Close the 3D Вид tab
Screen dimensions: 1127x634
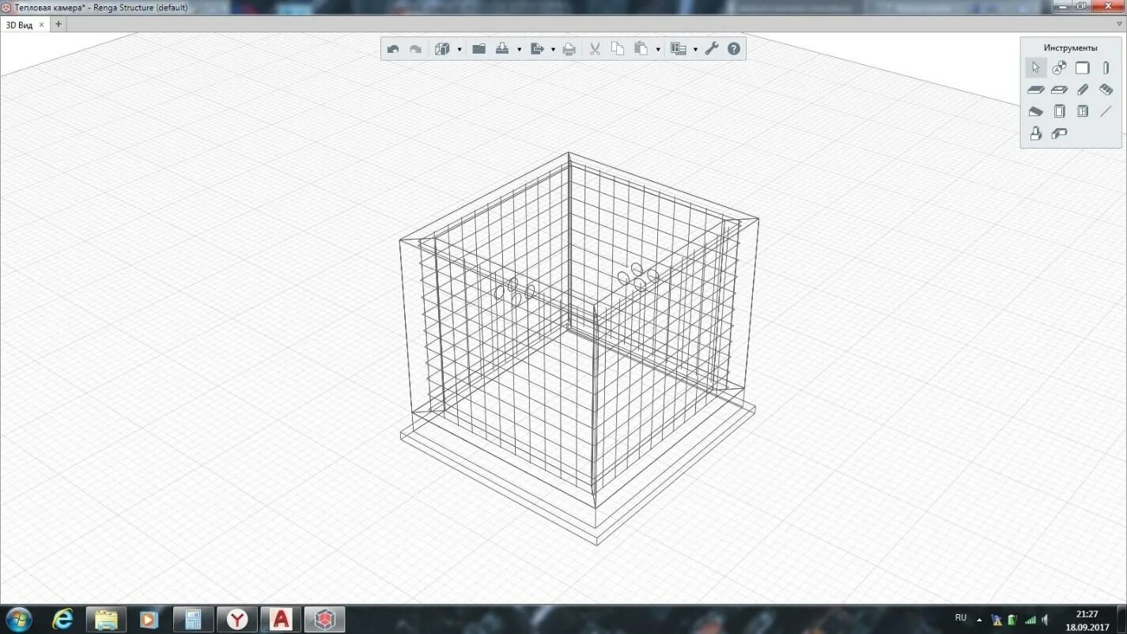click(42, 25)
